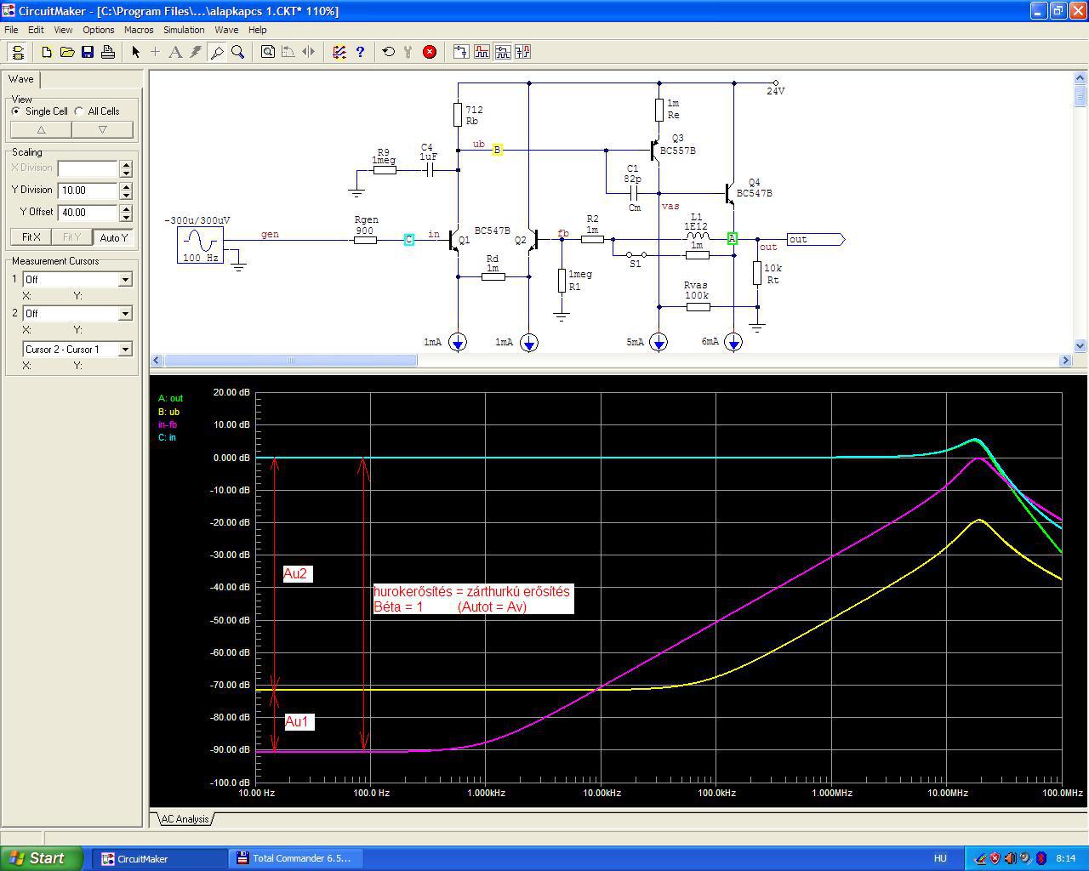Open the Simulation menu

(x=184, y=30)
